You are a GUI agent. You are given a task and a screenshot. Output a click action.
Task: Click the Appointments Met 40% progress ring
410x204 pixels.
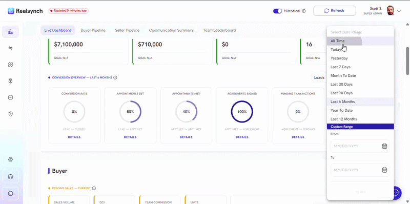(x=186, y=112)
